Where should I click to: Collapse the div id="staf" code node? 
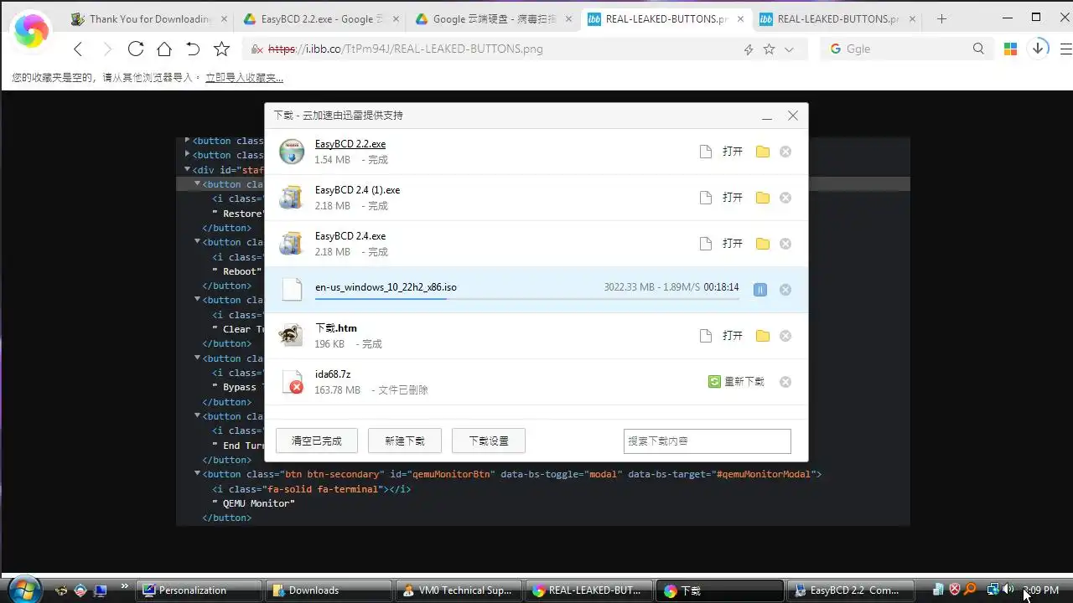click(x=188, y=169)
